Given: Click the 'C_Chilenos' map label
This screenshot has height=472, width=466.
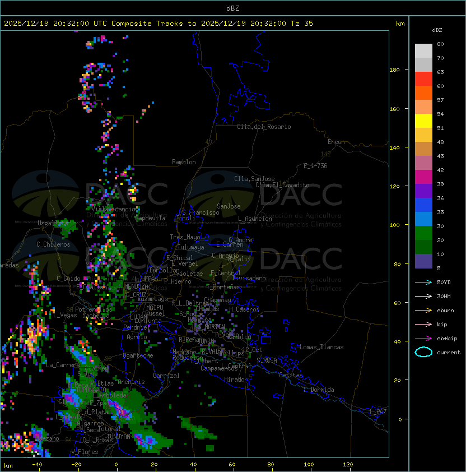Looking at the screenshot, I should tap(53, 244).
